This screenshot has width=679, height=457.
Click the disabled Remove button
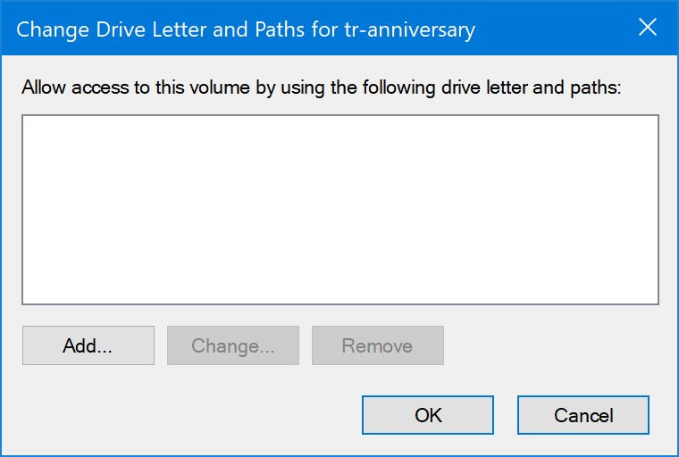(377, 345)
